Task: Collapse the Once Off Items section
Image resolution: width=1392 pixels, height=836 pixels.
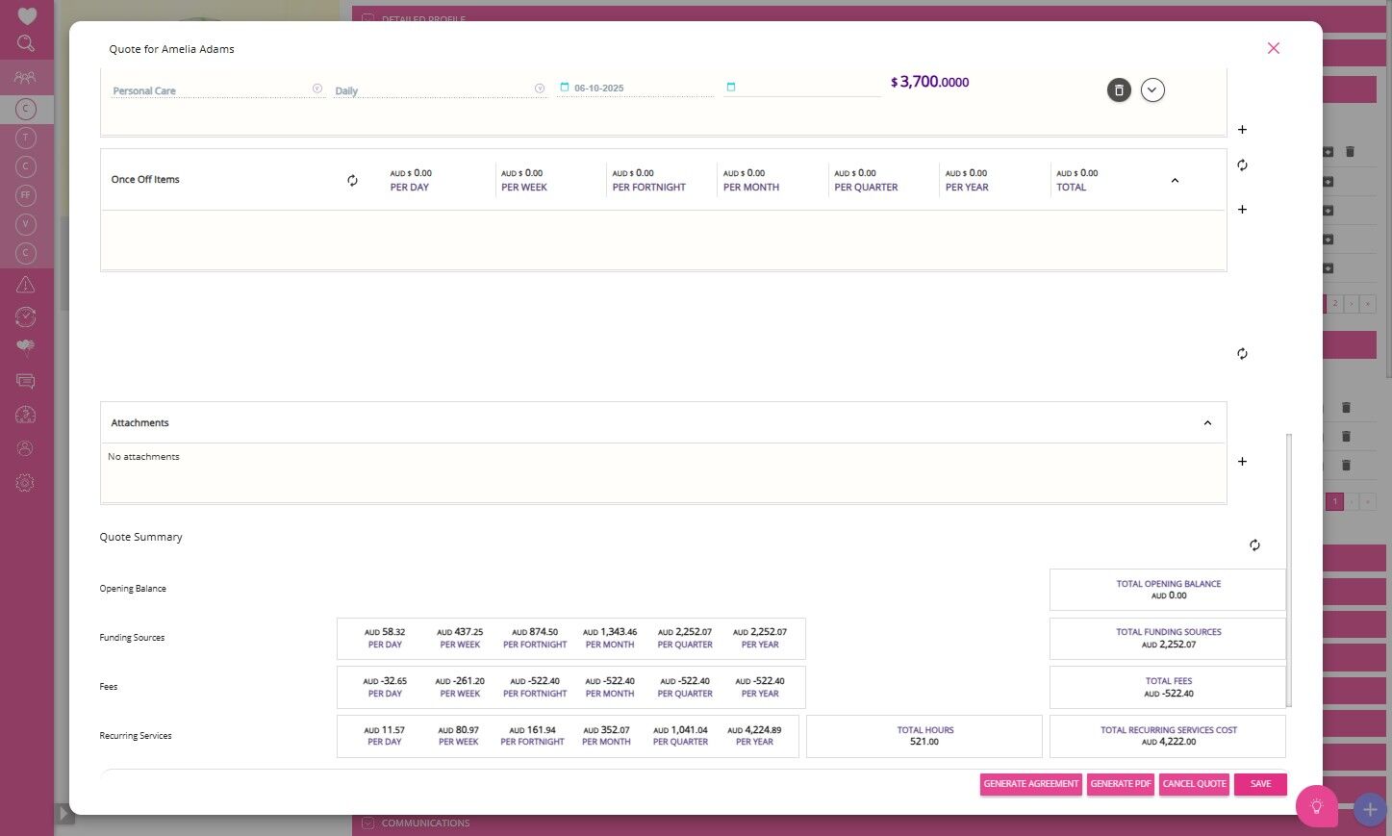Action: (x=1175, y=181)
